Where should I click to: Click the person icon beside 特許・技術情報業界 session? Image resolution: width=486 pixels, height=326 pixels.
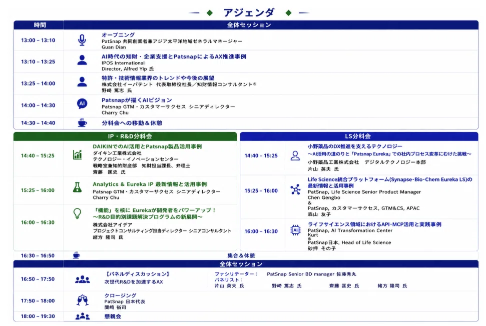tap(82, 81)
